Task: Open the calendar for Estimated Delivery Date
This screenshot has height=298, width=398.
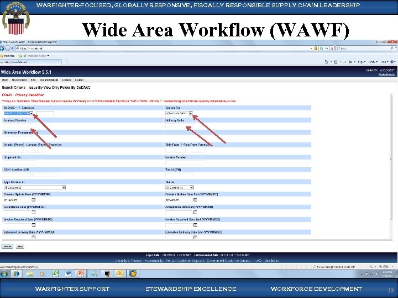Action: point(34,237)
